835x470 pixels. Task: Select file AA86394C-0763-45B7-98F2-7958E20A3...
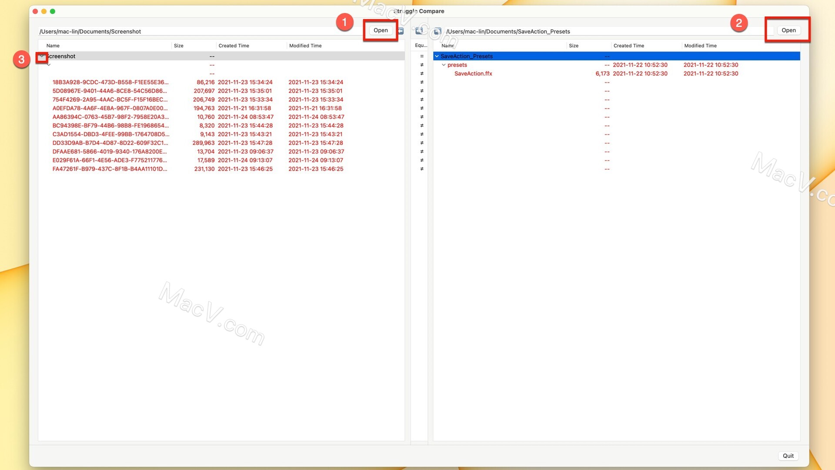pyautogui.click(x=110, y=117)
